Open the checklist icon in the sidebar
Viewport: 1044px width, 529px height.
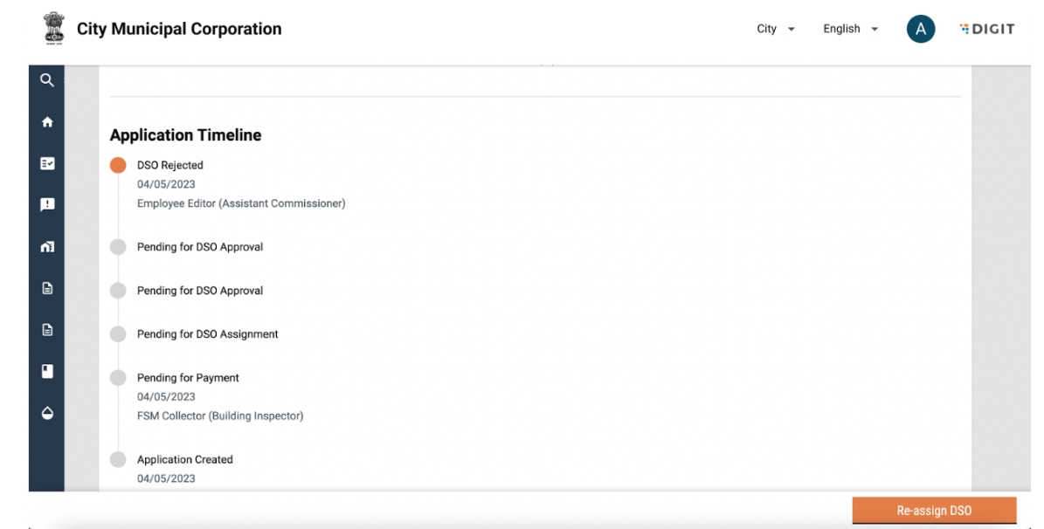tap(47, 163)
